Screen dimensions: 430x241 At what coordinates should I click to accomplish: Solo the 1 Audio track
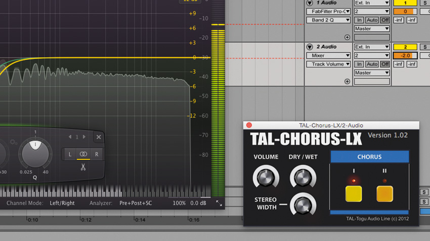click(425, 3)
